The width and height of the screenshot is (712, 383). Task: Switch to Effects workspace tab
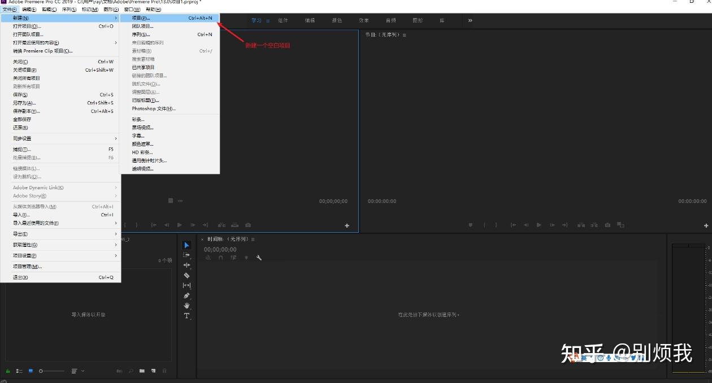pyautogui.click(x=364, y=21)
